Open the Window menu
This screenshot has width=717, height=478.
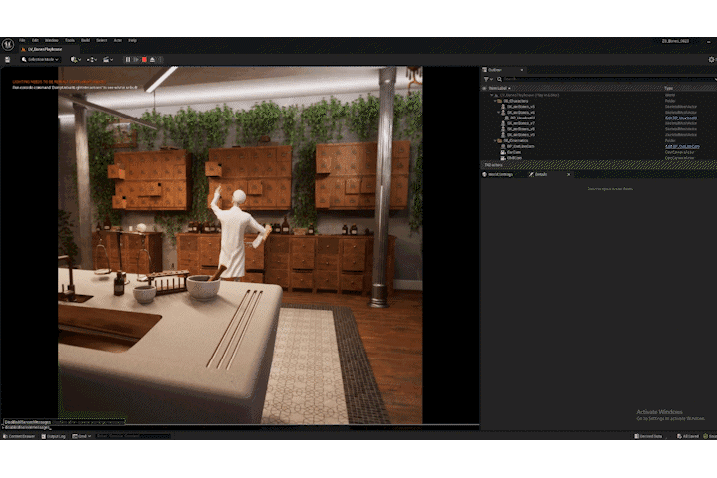[51, 40]
